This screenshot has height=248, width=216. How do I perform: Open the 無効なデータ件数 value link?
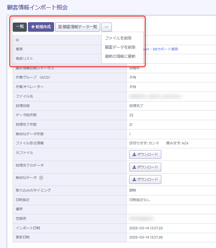click(130, 134)
